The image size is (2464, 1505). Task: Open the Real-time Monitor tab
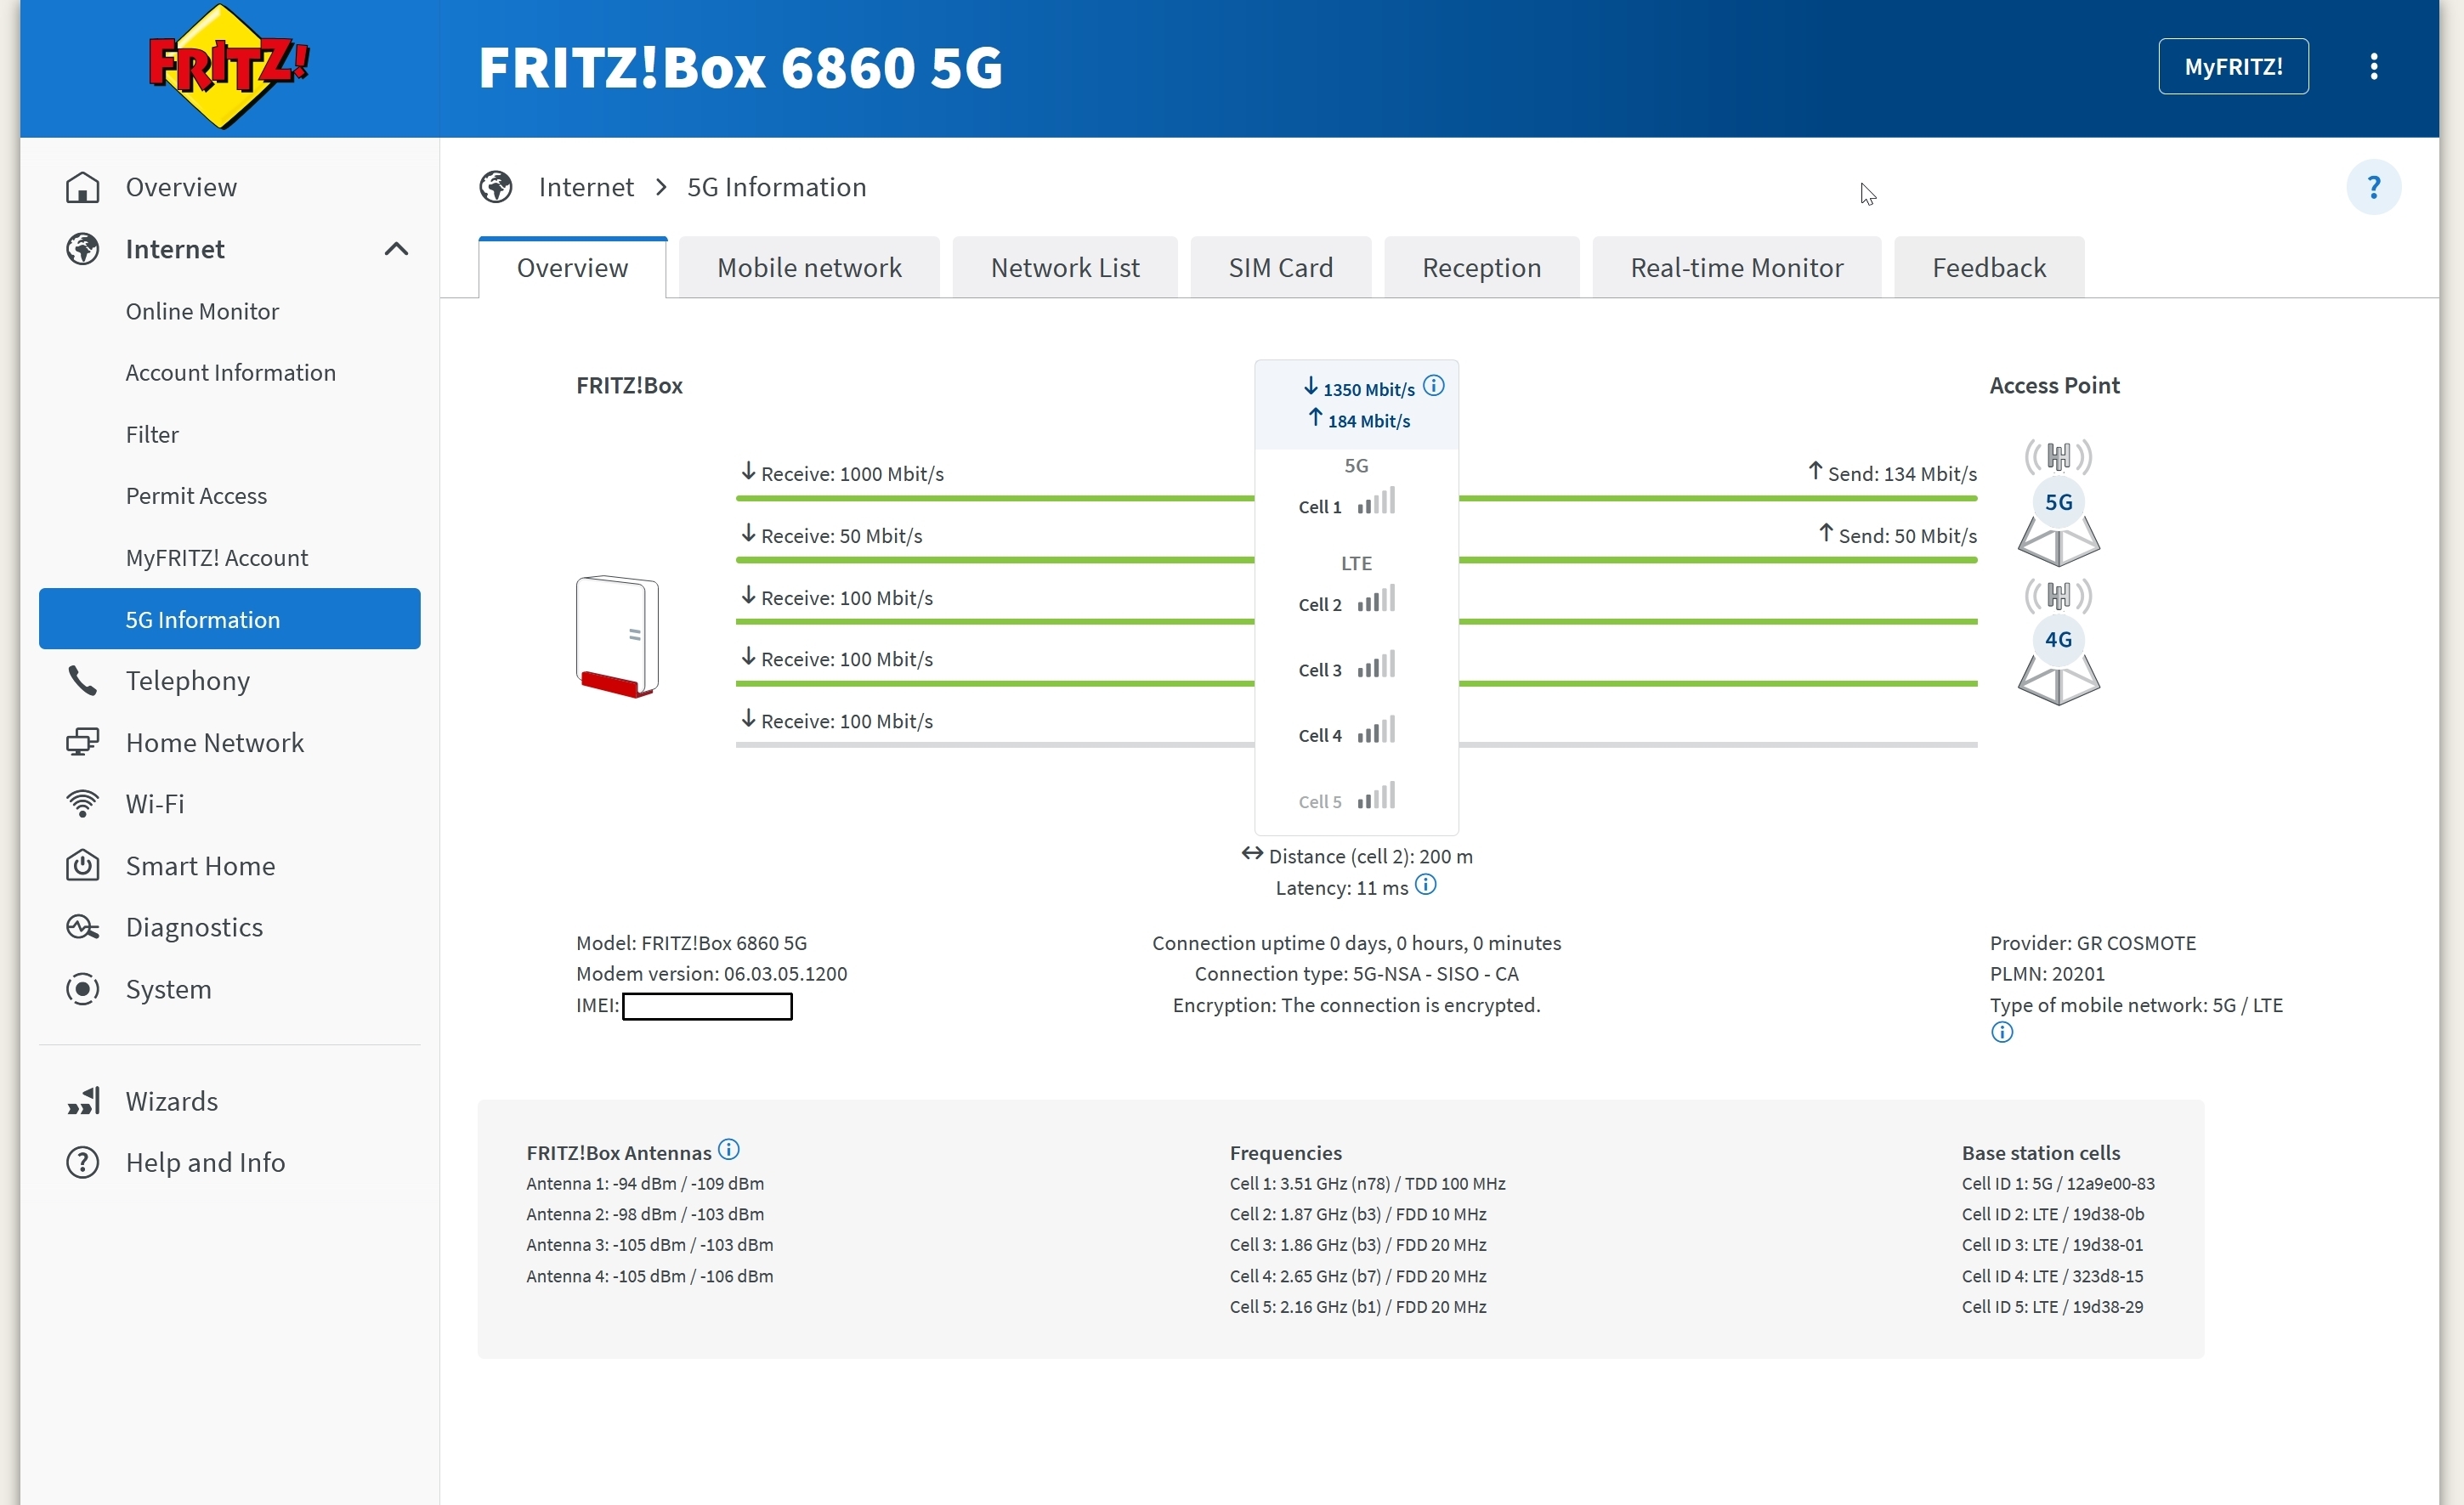click(x=1737, y=268)
